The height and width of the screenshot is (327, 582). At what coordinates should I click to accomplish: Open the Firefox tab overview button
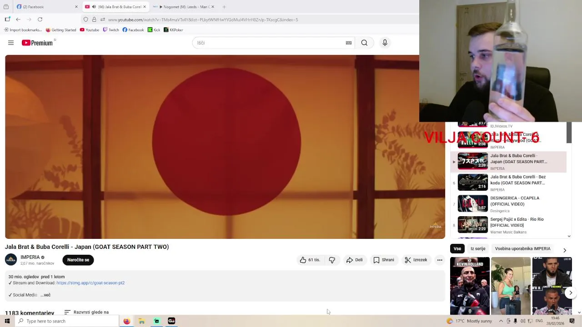pos(6,7)
